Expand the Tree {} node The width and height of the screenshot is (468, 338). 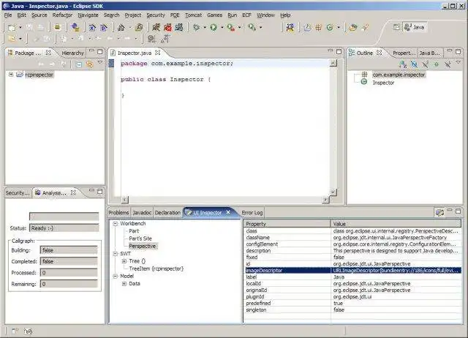(x=124, y=261)
